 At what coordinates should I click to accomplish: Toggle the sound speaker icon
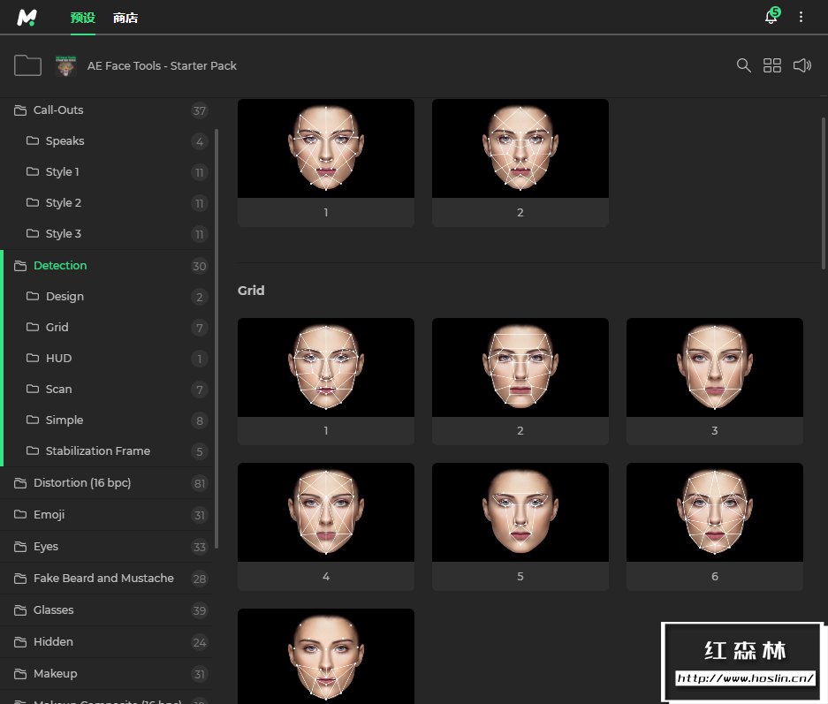[801, 65]
